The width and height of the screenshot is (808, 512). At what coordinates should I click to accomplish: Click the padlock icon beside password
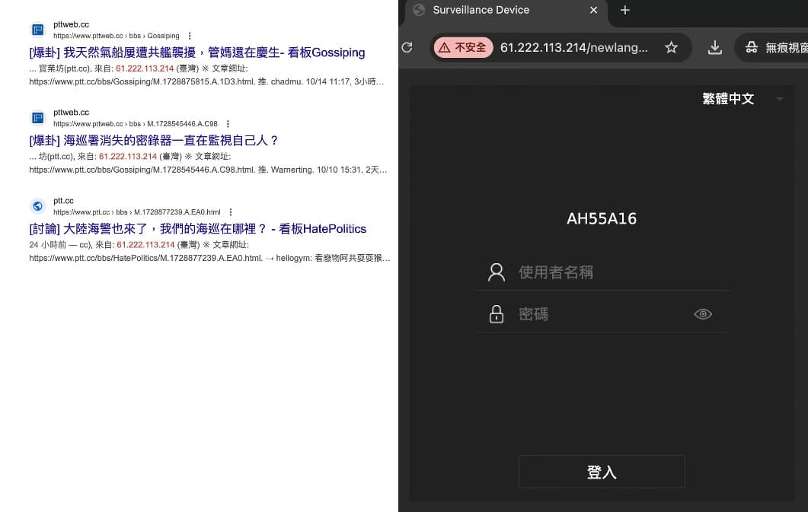[x=497, y=314]
